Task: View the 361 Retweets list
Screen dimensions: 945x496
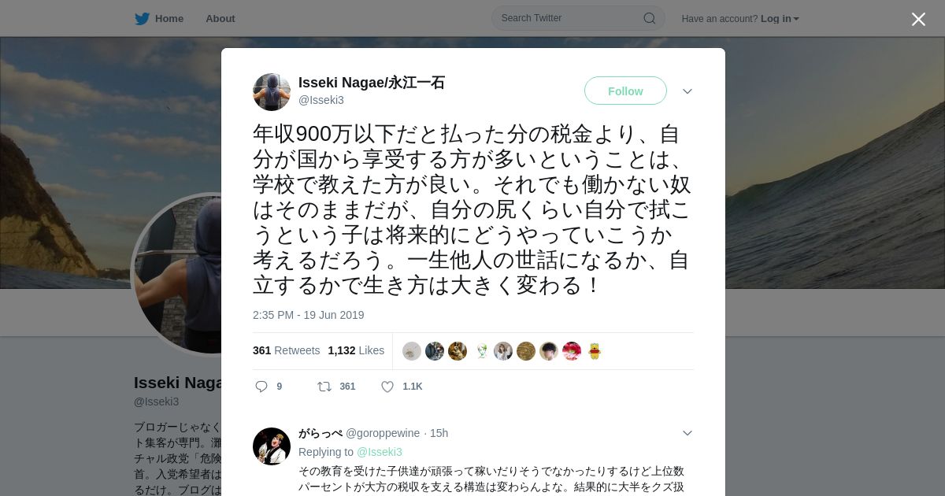Action: point(286,350)
